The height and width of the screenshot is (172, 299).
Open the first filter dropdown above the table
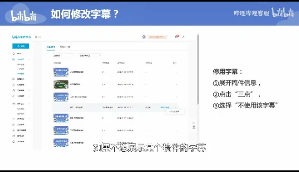point(64,56)
